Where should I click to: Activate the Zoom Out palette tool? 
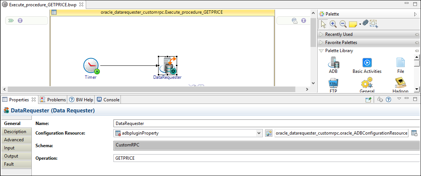tap(343, 24)
